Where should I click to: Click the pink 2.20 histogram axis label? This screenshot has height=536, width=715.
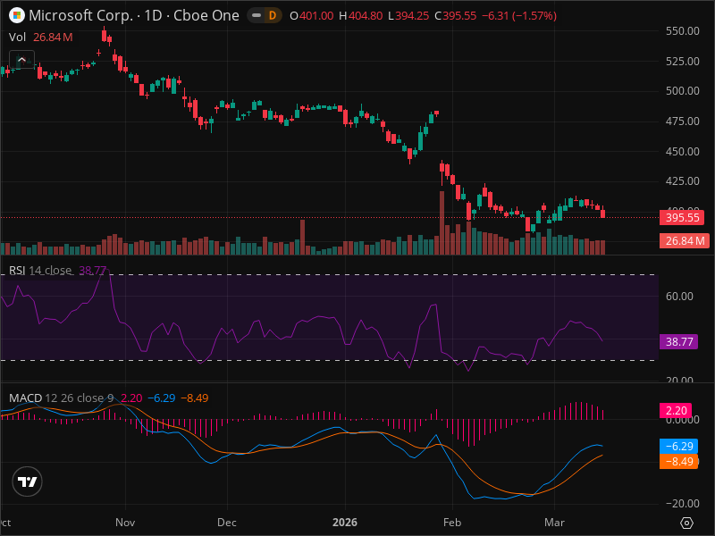pyautogui.click(x=676, y=411)
